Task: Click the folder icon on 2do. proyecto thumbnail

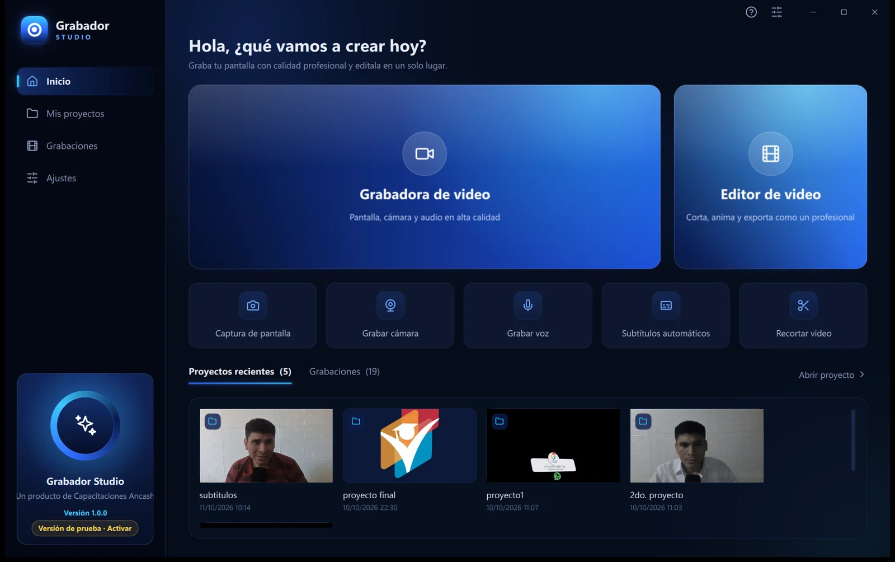Action: click(x=643, y=421)
